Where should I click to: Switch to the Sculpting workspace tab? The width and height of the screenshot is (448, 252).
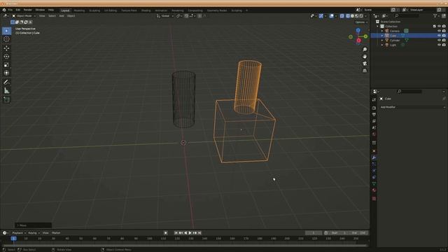tap(94, 10)
